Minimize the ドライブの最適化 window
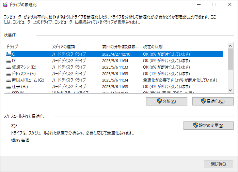 click(199, 5)
